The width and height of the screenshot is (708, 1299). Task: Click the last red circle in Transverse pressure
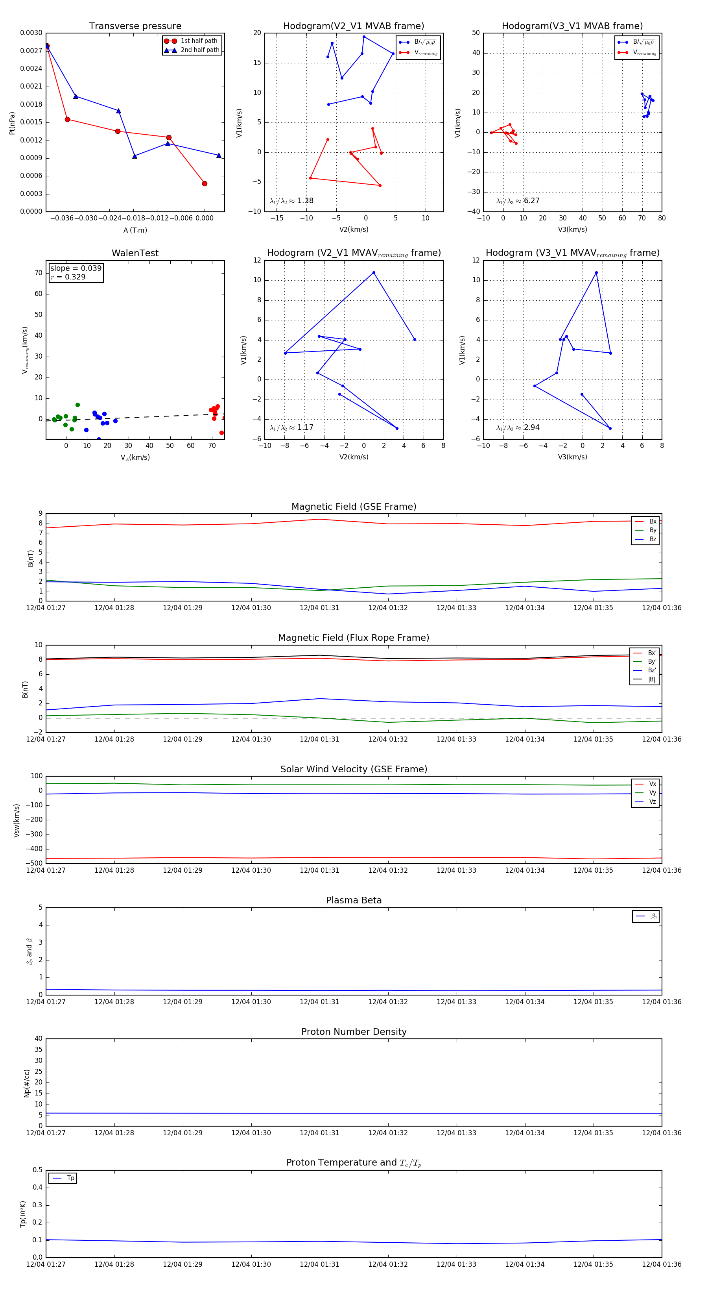pos(205,183)
